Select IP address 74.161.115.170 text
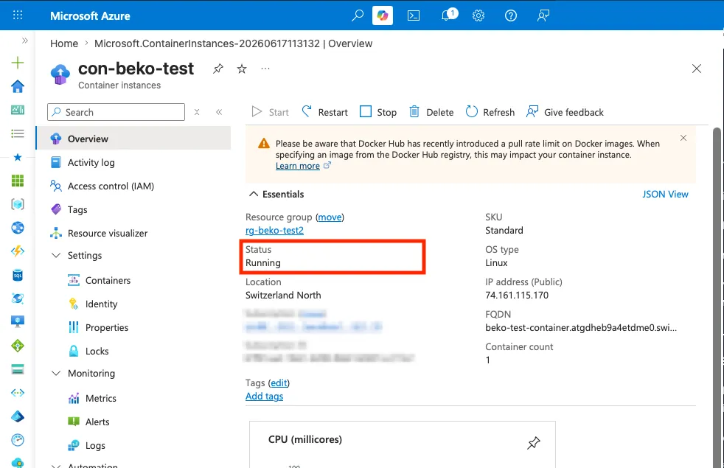Screen dimensions: 724x468 (517, 295)
